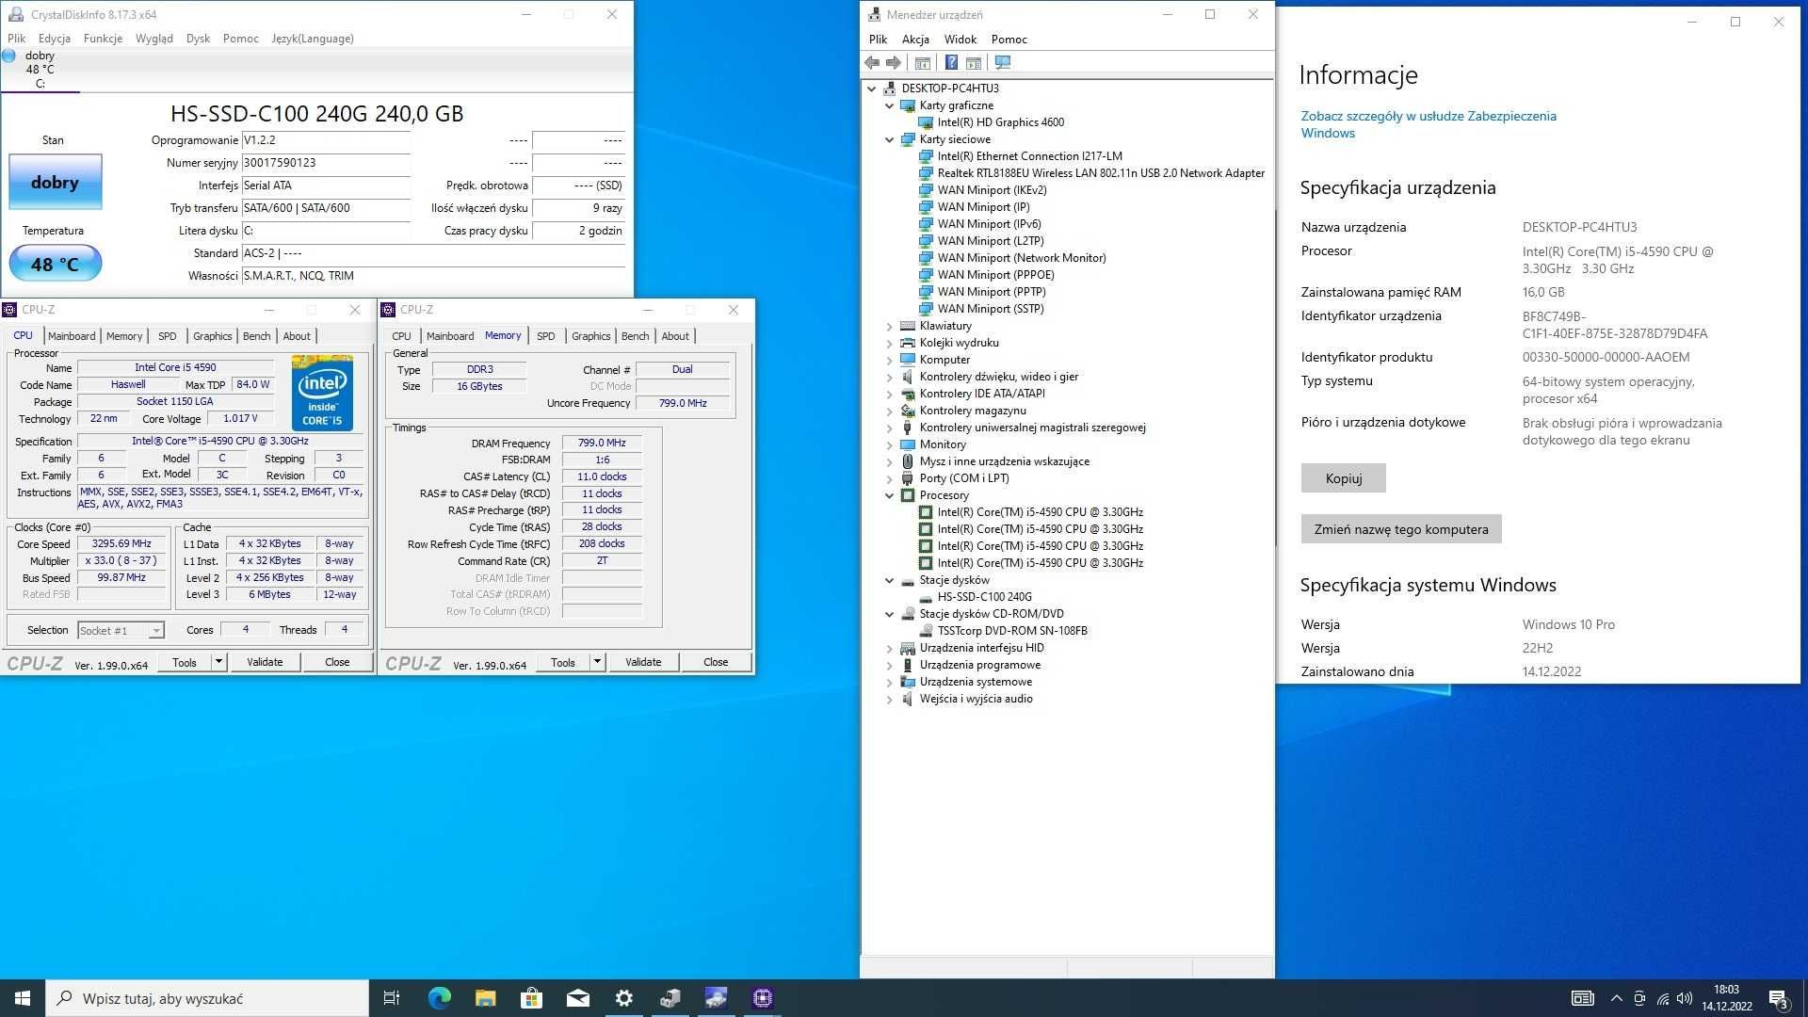1808x1017 pixels.
Task: Select HS-SSD-C100 240G drive icon
Action: pos(926,597)
